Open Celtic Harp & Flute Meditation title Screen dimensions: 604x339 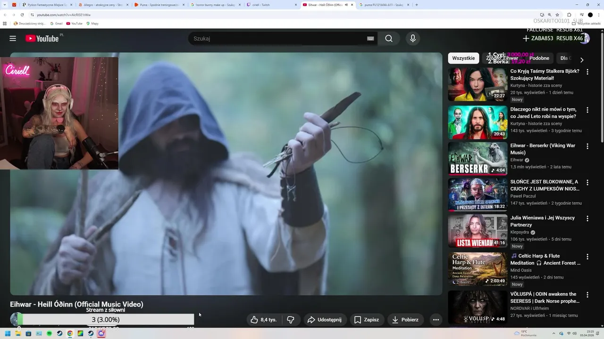[x=545, y=259]
